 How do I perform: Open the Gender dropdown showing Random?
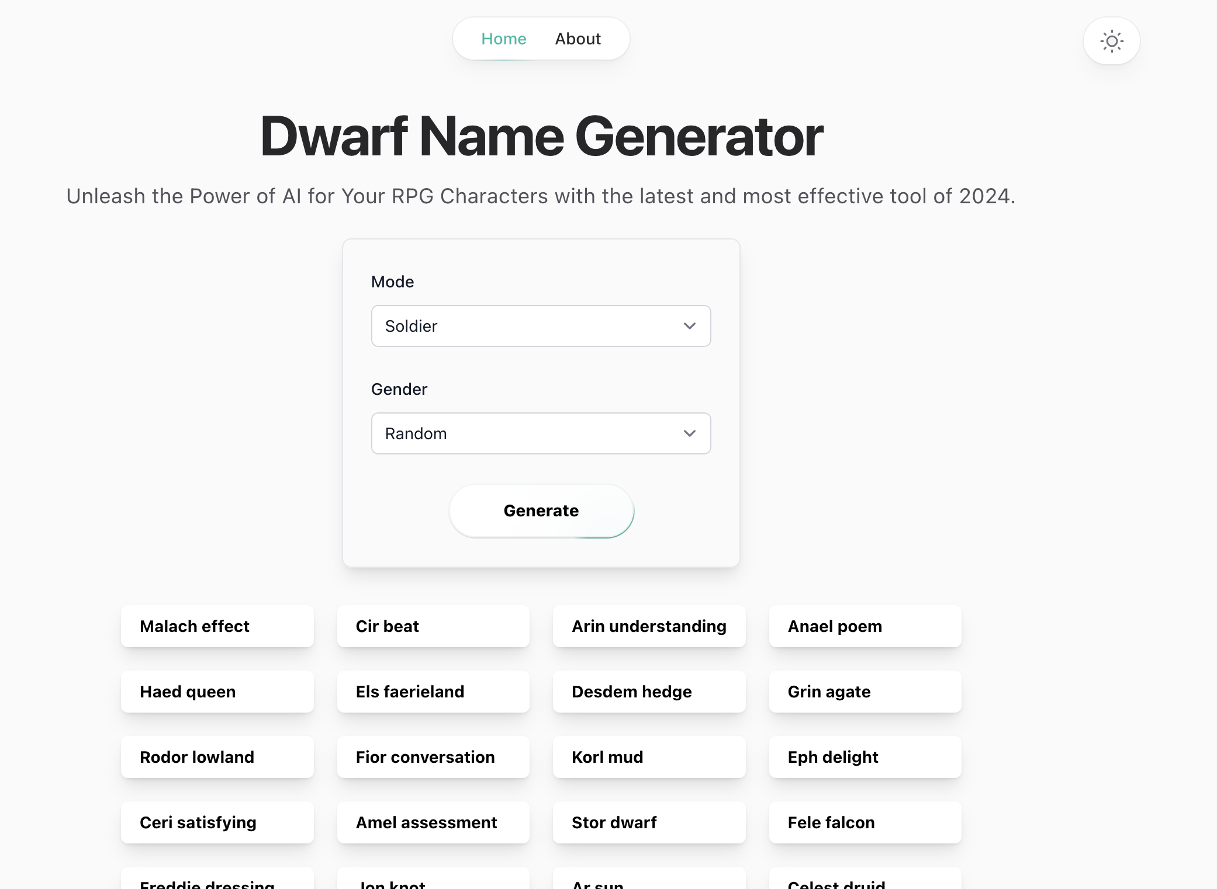(541, 433)
